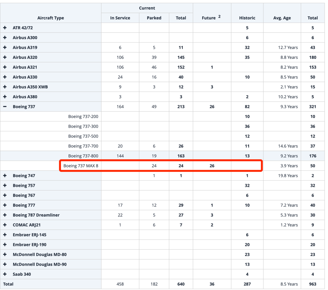
Task: Click the McDonnell Douglas MD-80 name
Action: (39, 255)
